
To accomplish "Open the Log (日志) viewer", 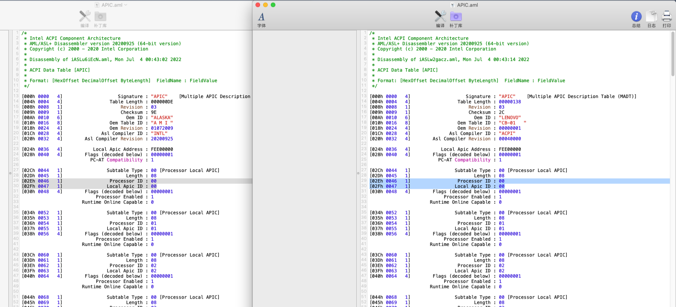I will (651, 17).
